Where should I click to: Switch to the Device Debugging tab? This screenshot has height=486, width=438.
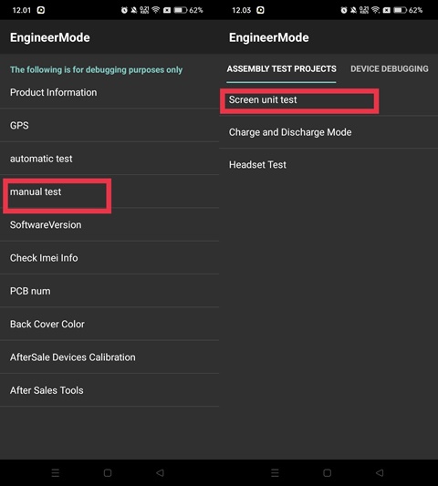[390, 68]
